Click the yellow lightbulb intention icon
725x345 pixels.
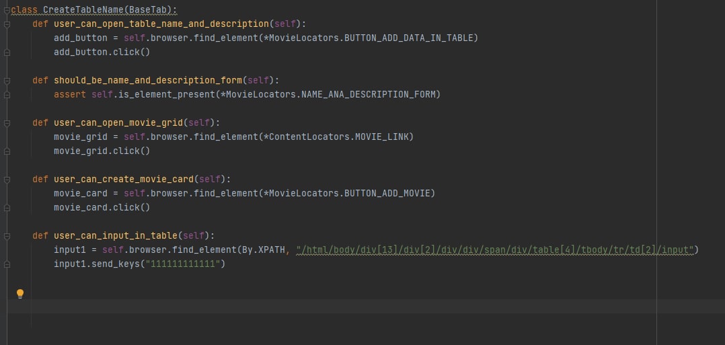(x=20, y=294)
